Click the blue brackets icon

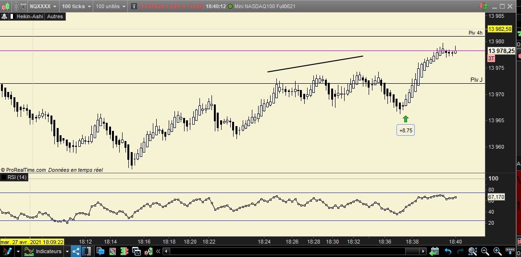click(x=87, y=251)
